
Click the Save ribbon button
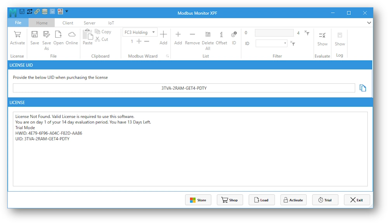click(x=35, y=38)
